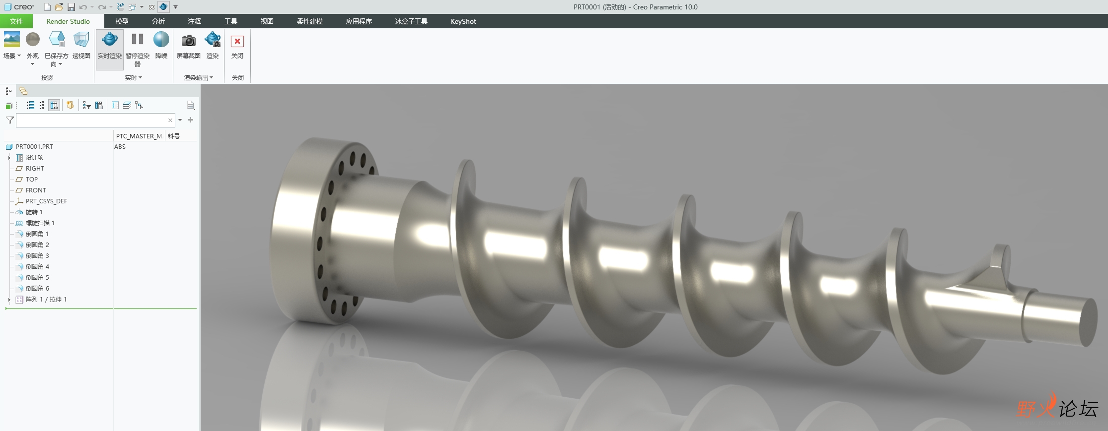Screen dimensions: 1108x431
Task: Open the KeyShot tab
Action: (463, 21)
